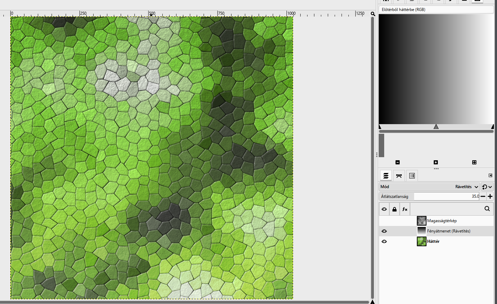497x304 pixels.
Task: Zoom in the gradient editor view
Action: (436, 162)
